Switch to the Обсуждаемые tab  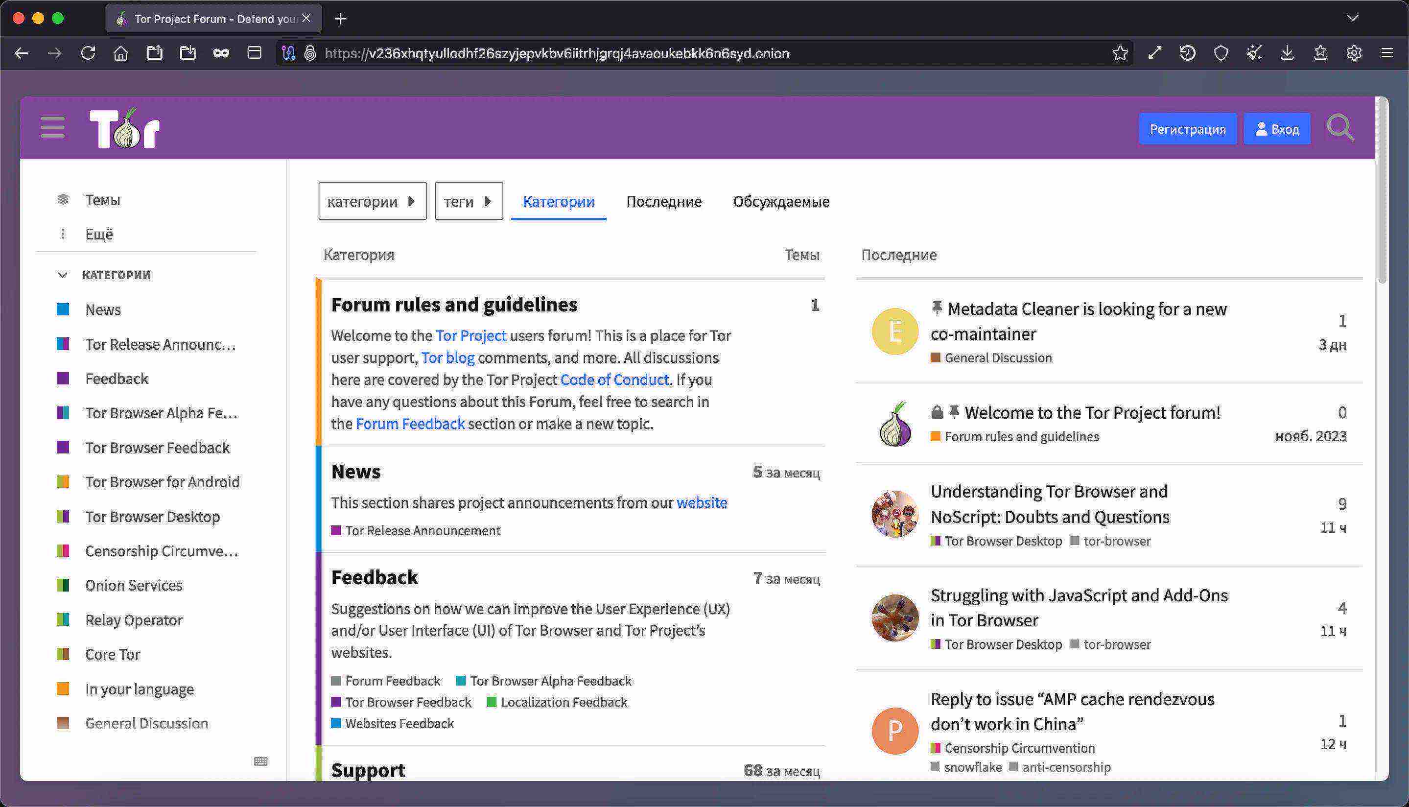781,201
